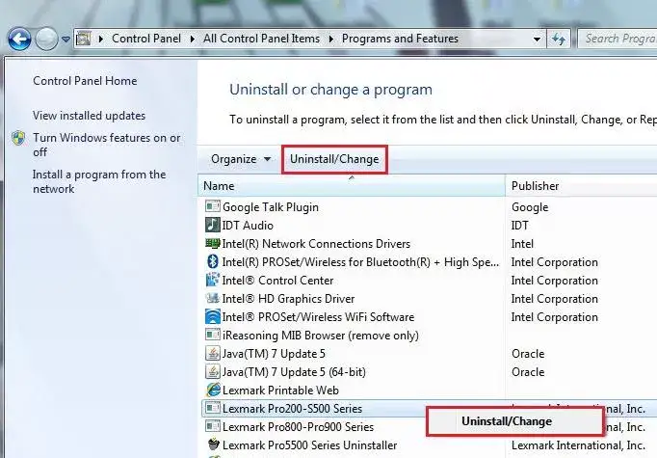Click the Intel Control Center icon
The width and height of the screenshot is (657, 458).
coord(213,280)
